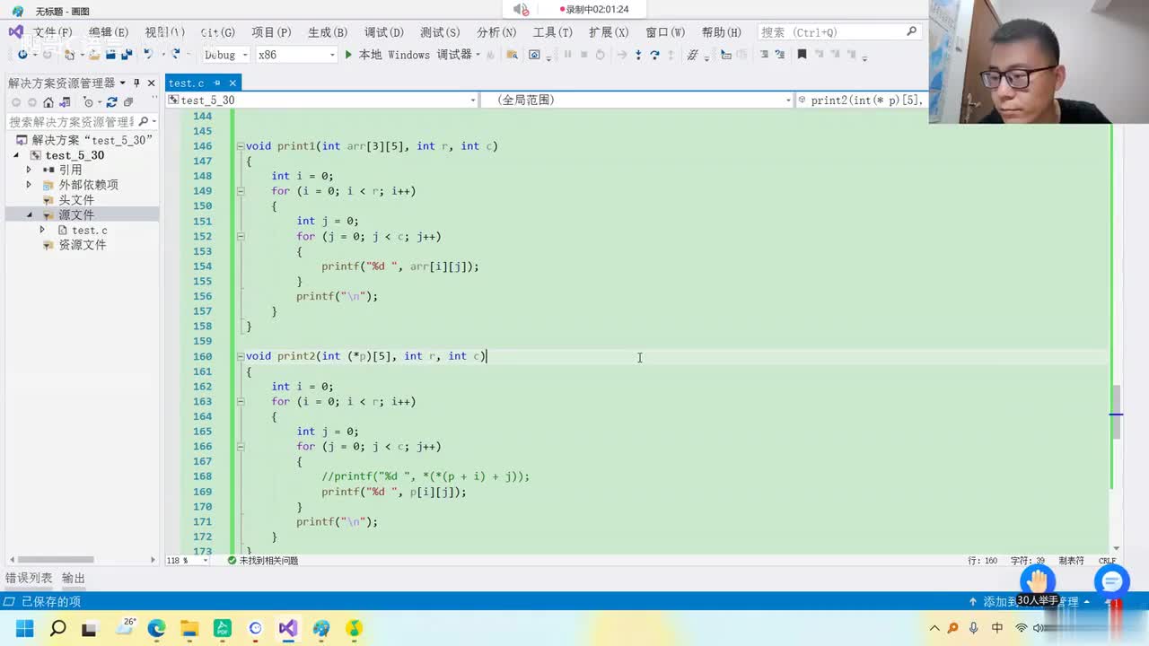Collapse the for-loop outline at line 149
Image resolution: width=1149 pixels, height=646 pixels.
coord(240,191)
